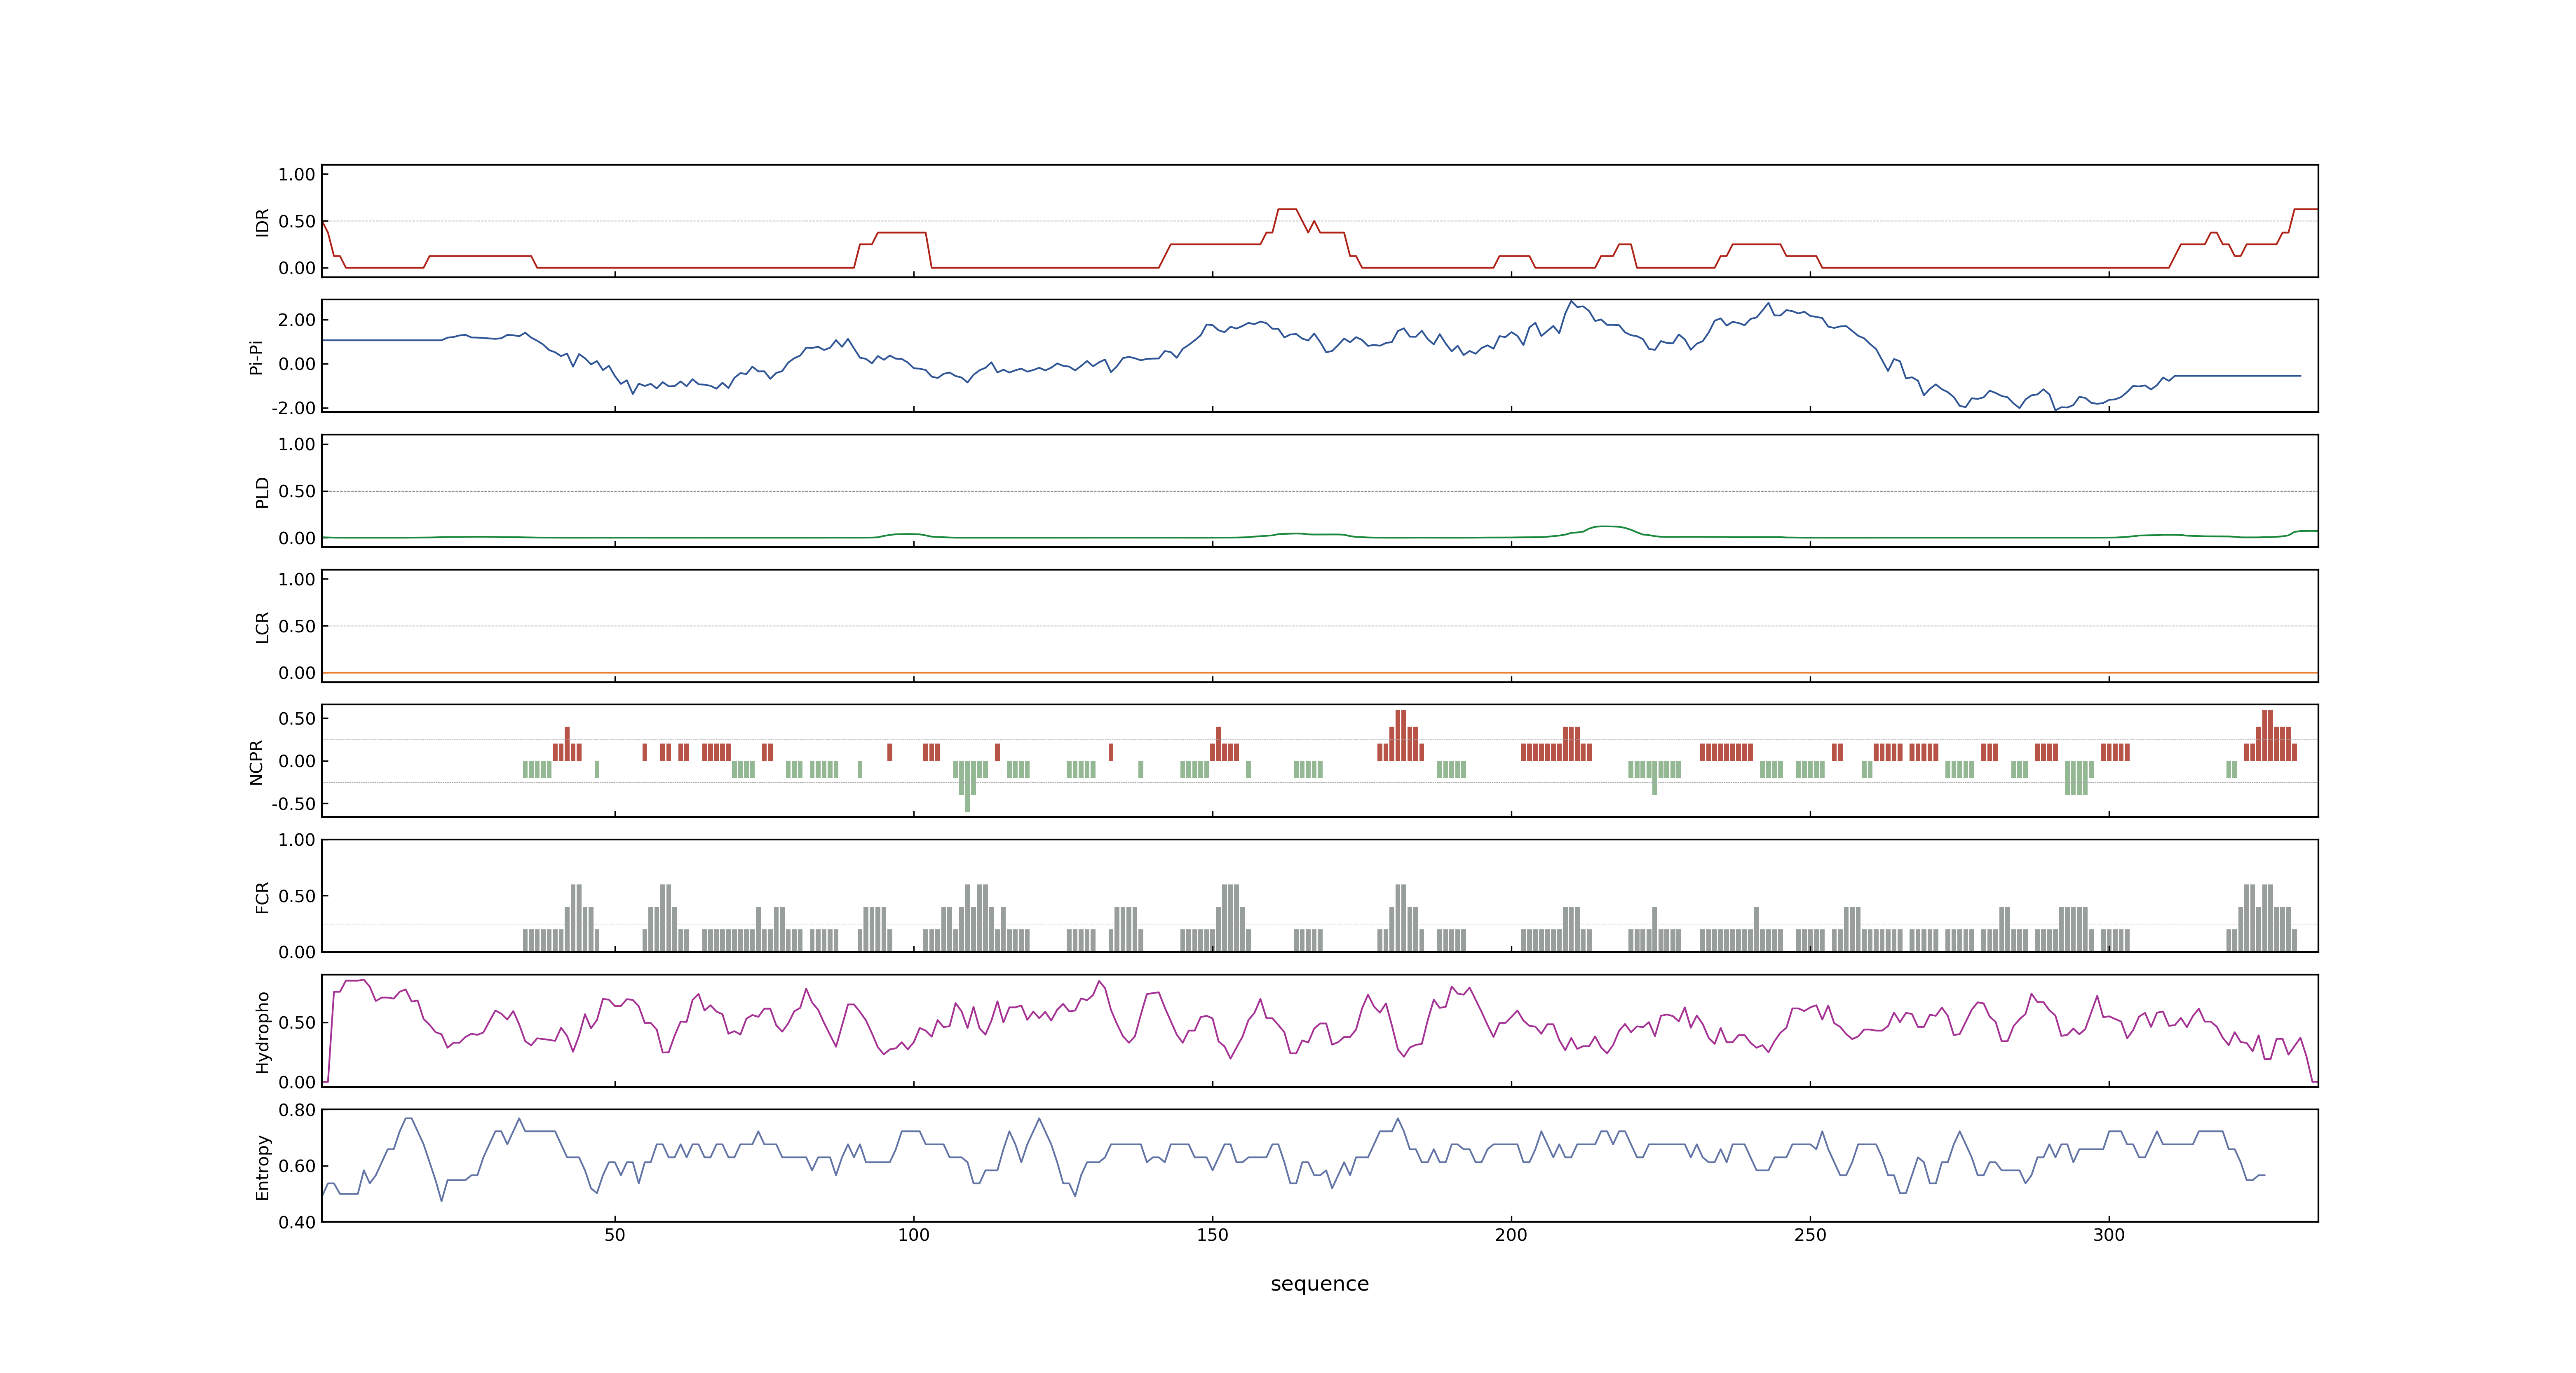
Task: Click the Entropy axis label
Action: tap(262, 1167)
